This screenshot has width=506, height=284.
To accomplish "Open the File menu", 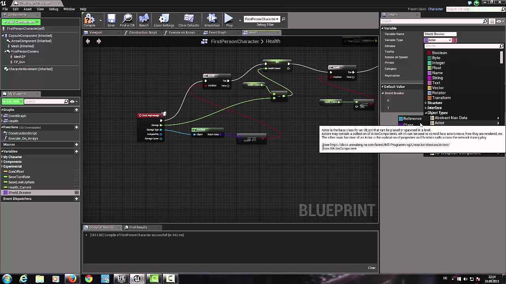I will (5, 9).
